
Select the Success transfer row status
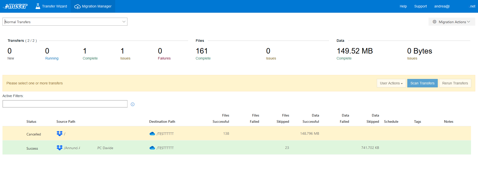(32, 148)
